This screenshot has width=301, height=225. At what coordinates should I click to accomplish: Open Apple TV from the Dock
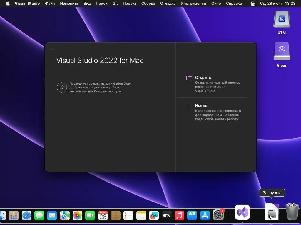click(167, 216)
